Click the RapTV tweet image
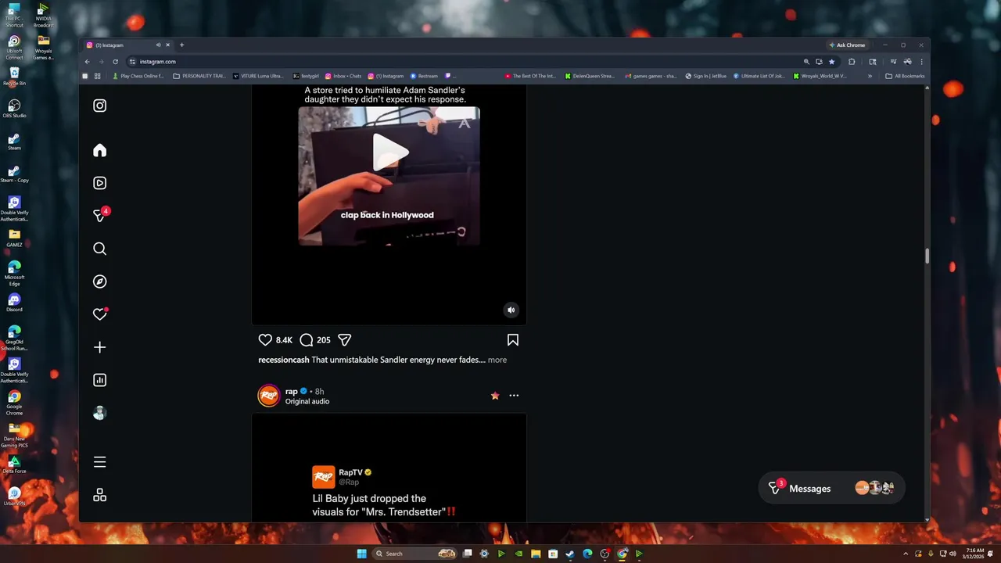The height and width of the screenshot is (563, 1001). [x=389, y=468]
